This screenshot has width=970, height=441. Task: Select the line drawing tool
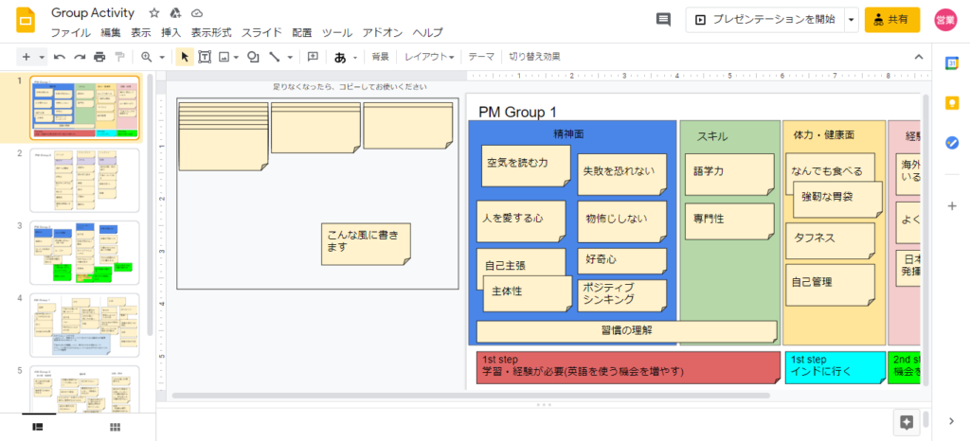(275, 57)
